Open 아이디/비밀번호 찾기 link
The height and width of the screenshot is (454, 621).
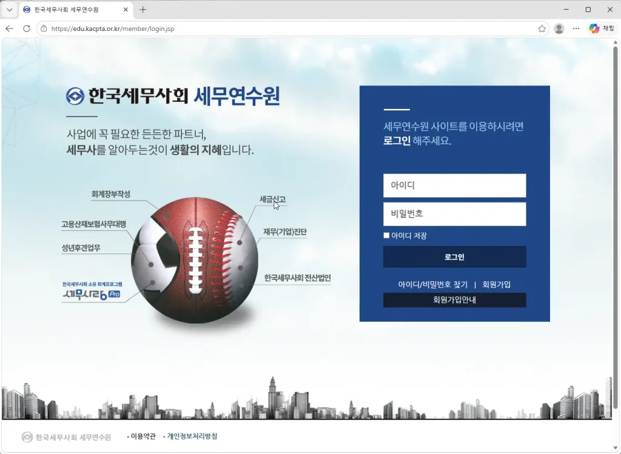click(432, 285)
